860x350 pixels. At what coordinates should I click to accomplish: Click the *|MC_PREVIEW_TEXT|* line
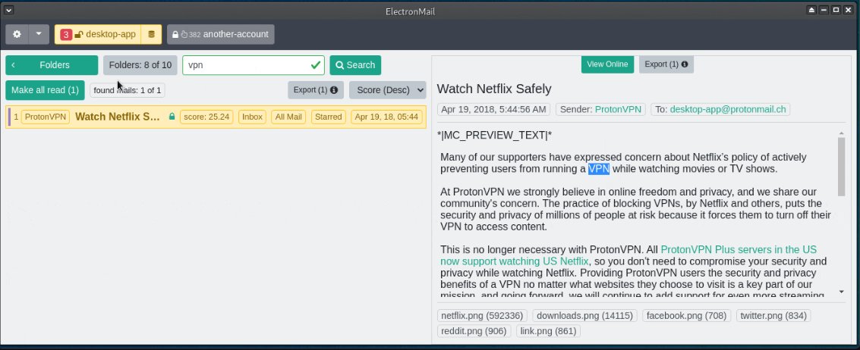[x=494, y=135]
